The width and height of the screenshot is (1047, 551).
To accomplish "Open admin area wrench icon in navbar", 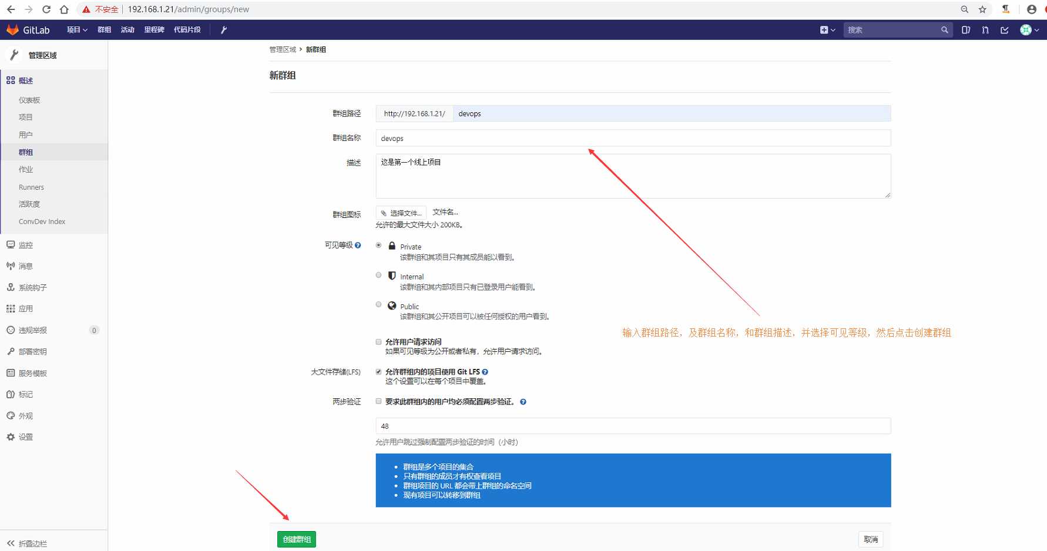I will pos(223,30).
